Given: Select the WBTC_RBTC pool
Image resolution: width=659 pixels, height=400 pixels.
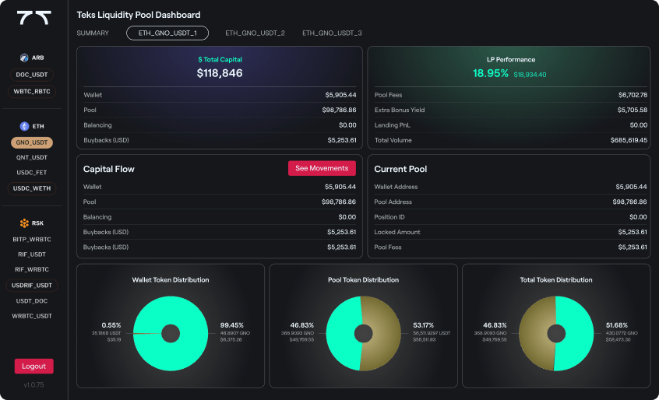Looking at the screenshot, I should click(33, 91).
